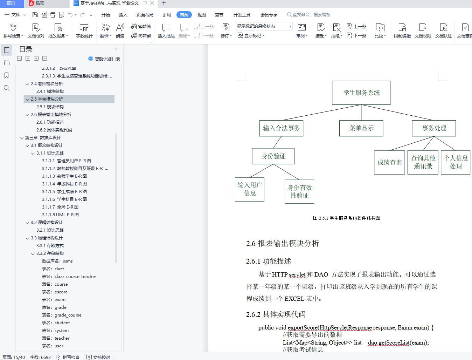Image resolution: width=472 pixels, height=360 pixels.
Task: Collapse 3.2 逻辑结构设计 node
Action: (27, 223)
